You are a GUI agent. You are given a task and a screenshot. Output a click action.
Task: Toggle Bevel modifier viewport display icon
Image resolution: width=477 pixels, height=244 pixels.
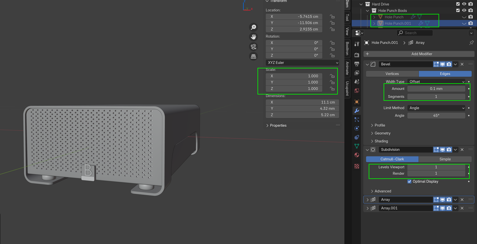442,64
